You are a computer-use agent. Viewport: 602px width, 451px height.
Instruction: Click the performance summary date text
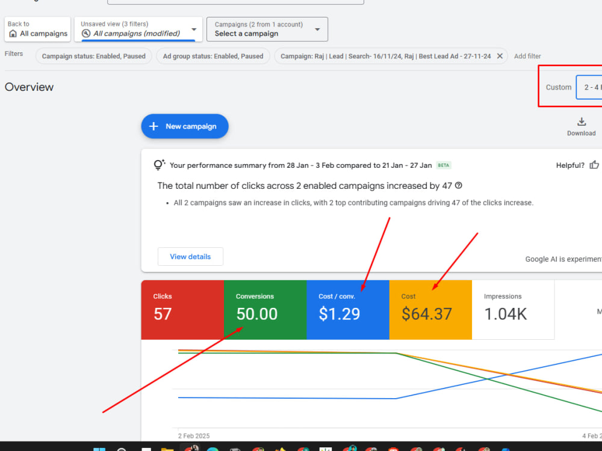pos(300,165)
